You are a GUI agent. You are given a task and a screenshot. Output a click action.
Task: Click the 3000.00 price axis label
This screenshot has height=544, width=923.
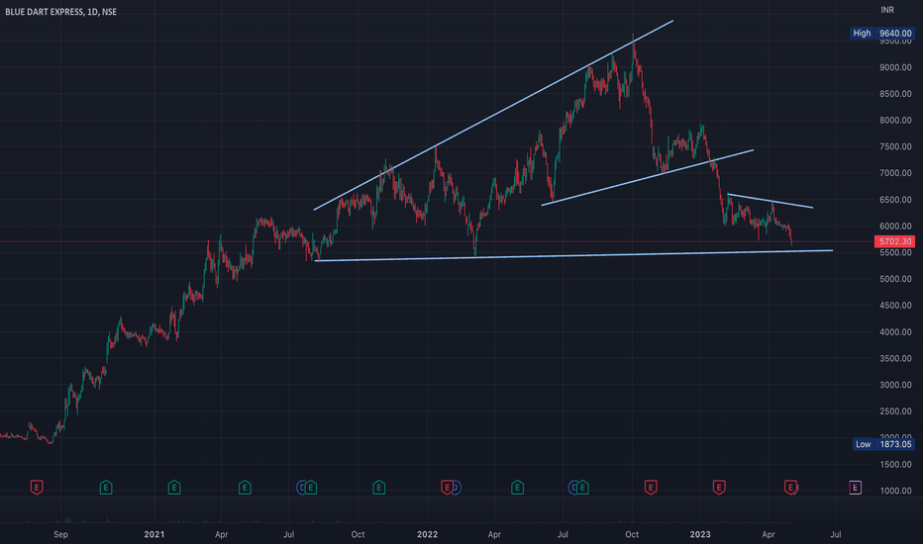click(x=895, y=385)
